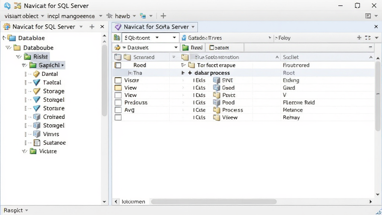Expand the dabar process row
The height and width of the screenshot is (215, 382).
click(183, 73)
